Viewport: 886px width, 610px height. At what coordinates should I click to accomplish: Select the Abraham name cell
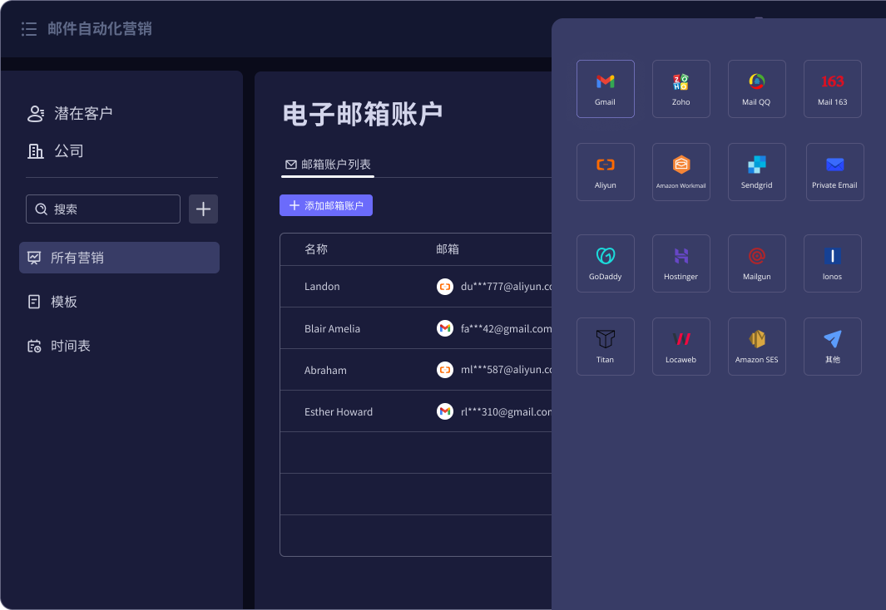[325, 370]
